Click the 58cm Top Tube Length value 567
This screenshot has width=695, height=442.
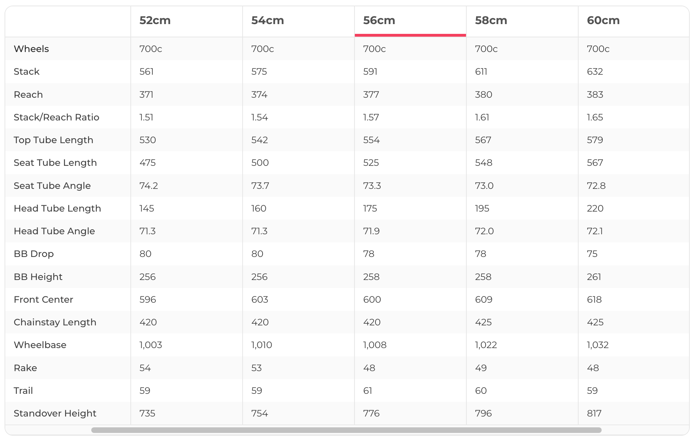[x=483, y=140]
